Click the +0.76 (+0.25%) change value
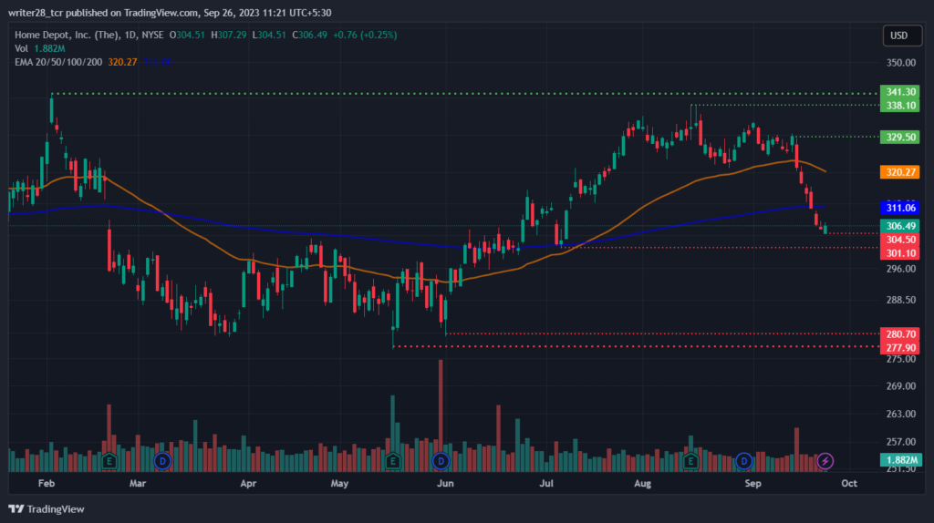This screenshot has height=523, width=934. point(365,36)
